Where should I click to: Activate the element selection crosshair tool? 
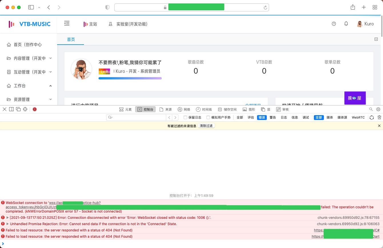(25, 109)
